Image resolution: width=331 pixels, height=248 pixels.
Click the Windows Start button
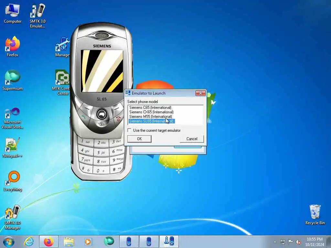click(9, 242)
